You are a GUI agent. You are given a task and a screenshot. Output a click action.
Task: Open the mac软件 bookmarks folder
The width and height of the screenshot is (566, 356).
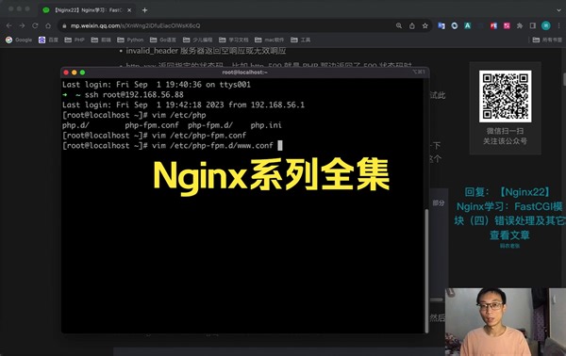click(x=269, y=40)
